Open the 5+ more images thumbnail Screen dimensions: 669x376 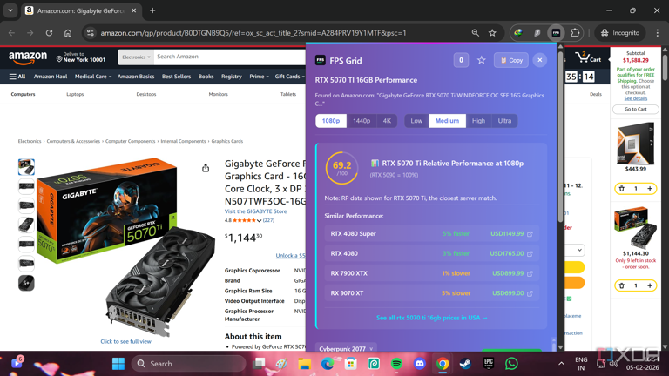(26, 283)
